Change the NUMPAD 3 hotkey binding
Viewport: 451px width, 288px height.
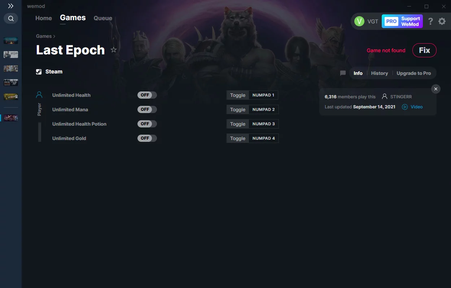pyautogui.click(x=264, y=124)
